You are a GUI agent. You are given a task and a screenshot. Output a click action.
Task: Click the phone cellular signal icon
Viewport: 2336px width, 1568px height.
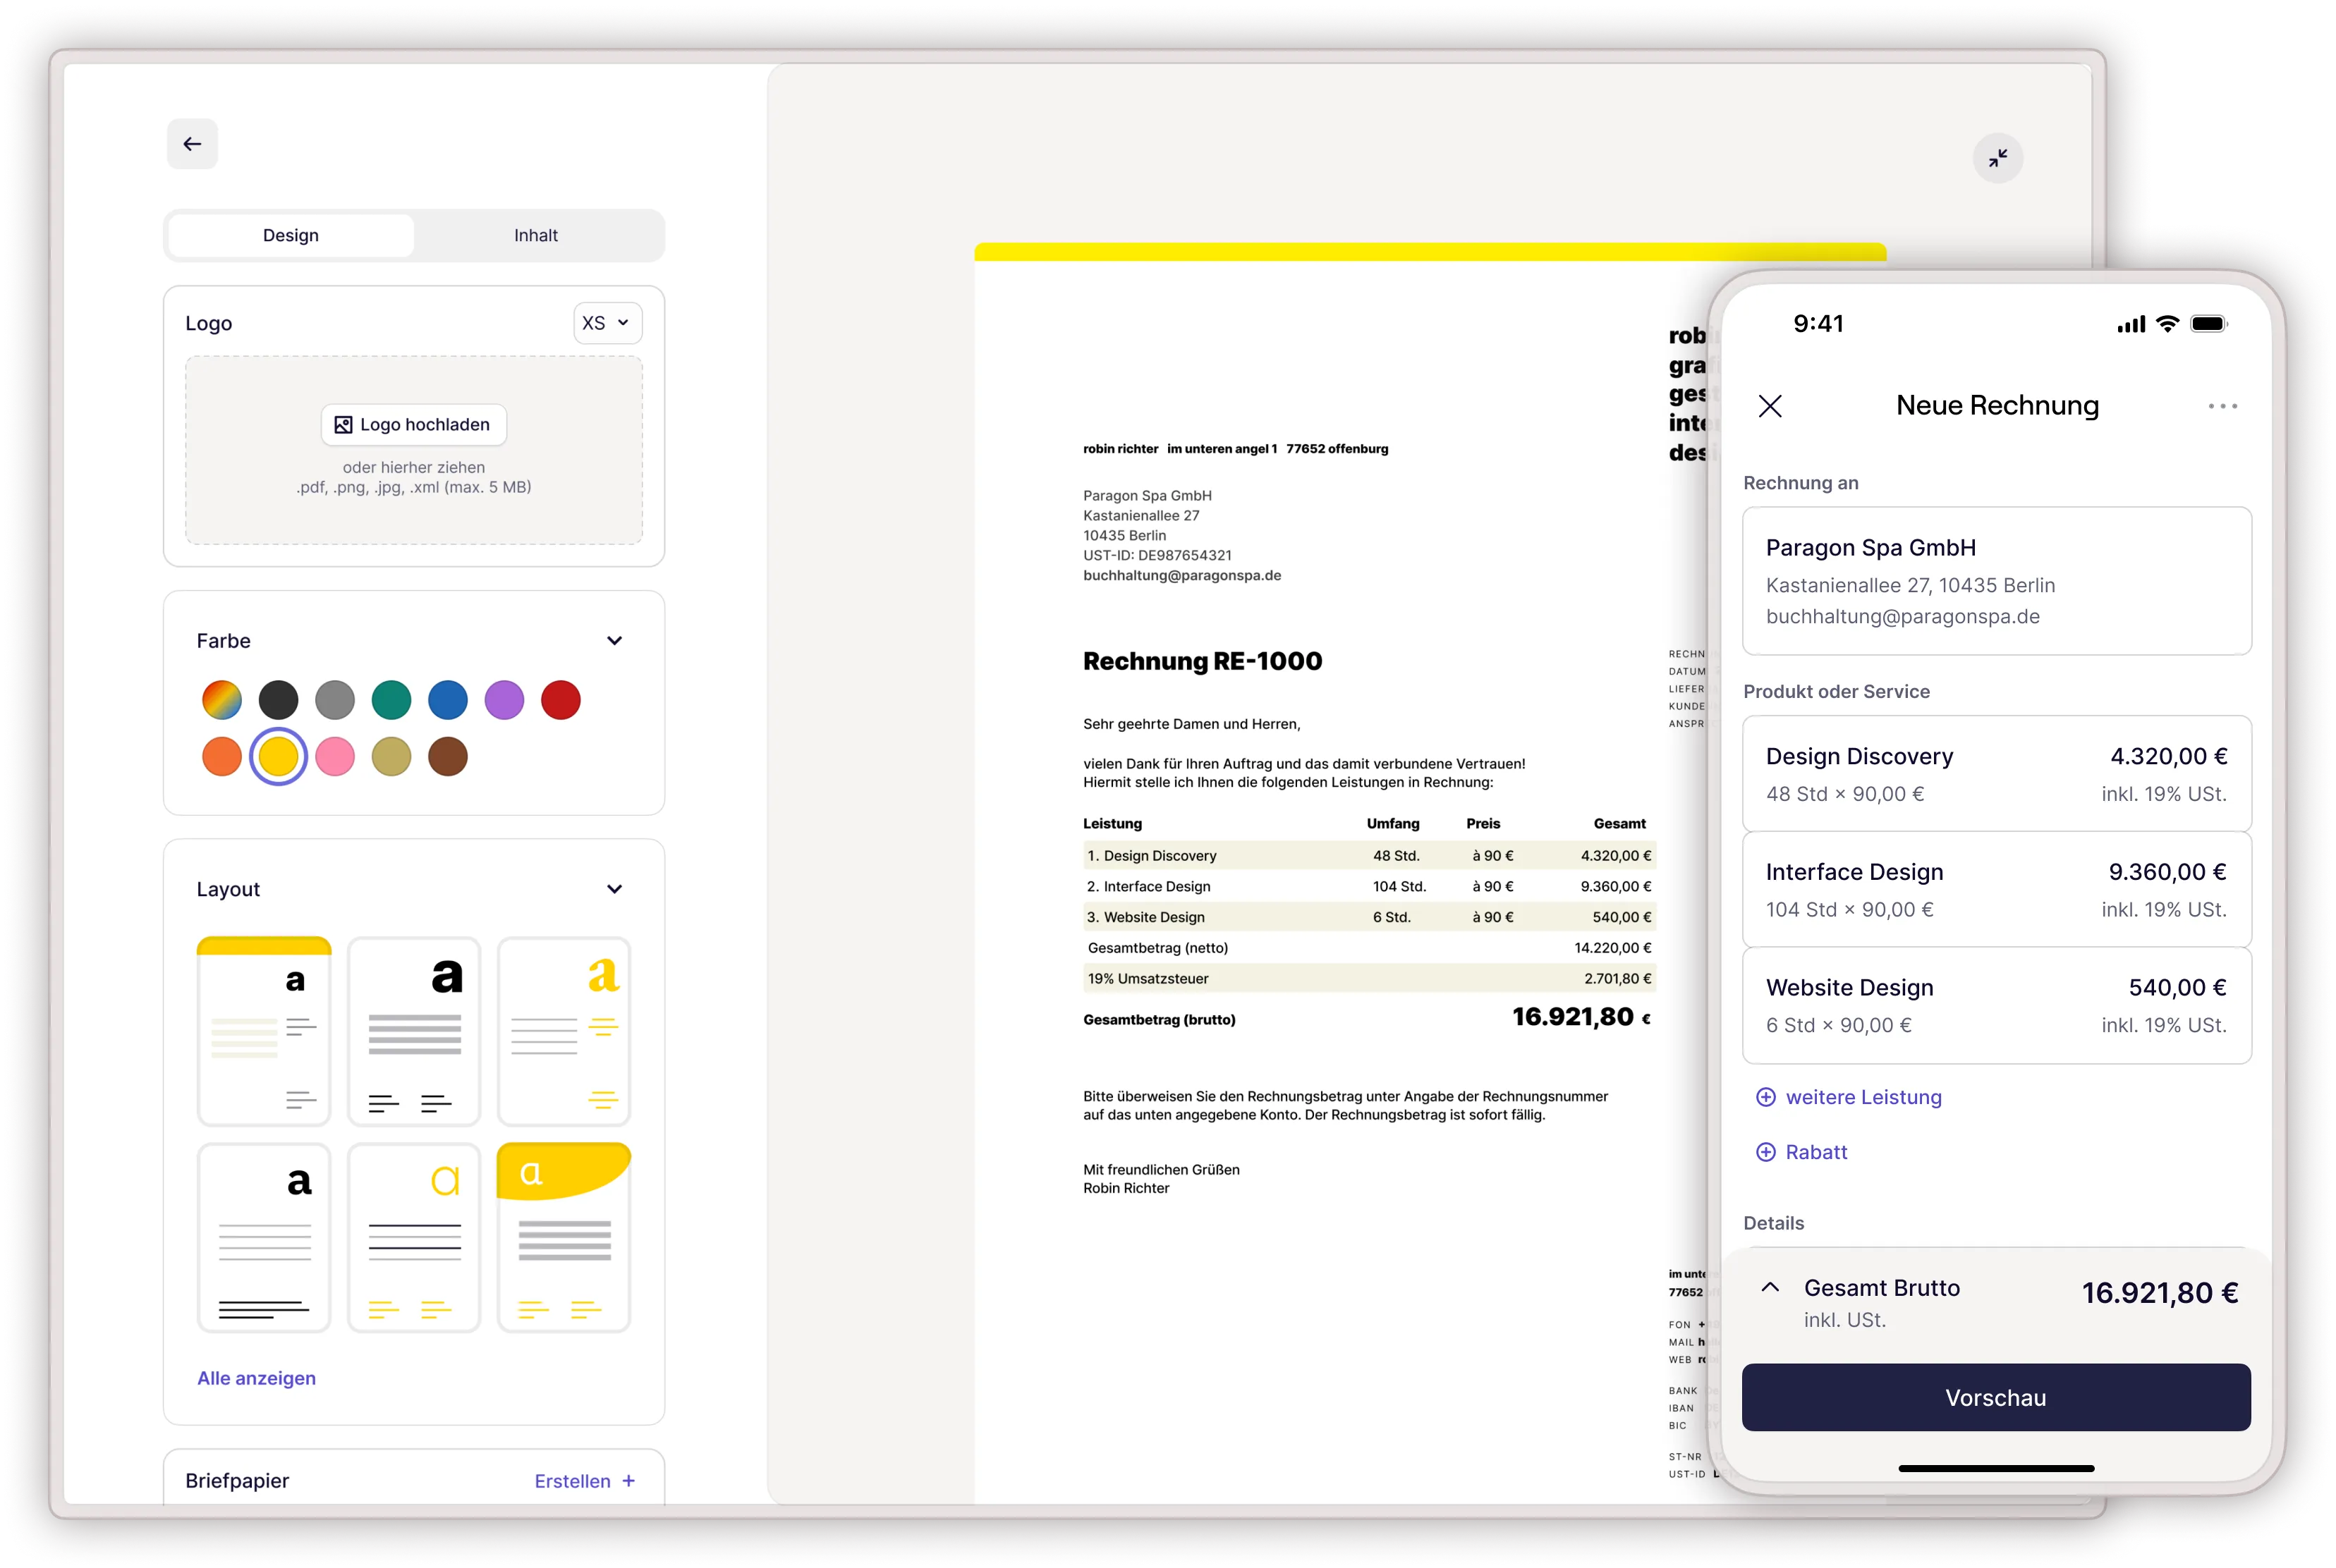coord(2131,324)
